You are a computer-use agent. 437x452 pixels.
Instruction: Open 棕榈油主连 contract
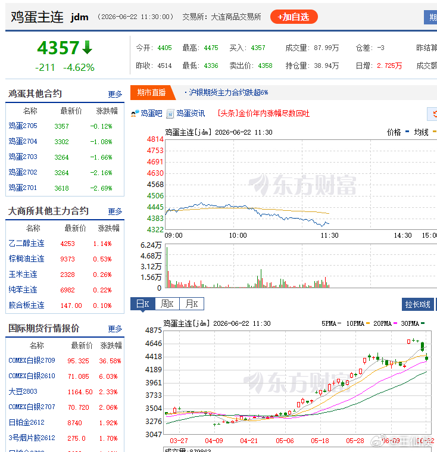click(x=27, y=259)
